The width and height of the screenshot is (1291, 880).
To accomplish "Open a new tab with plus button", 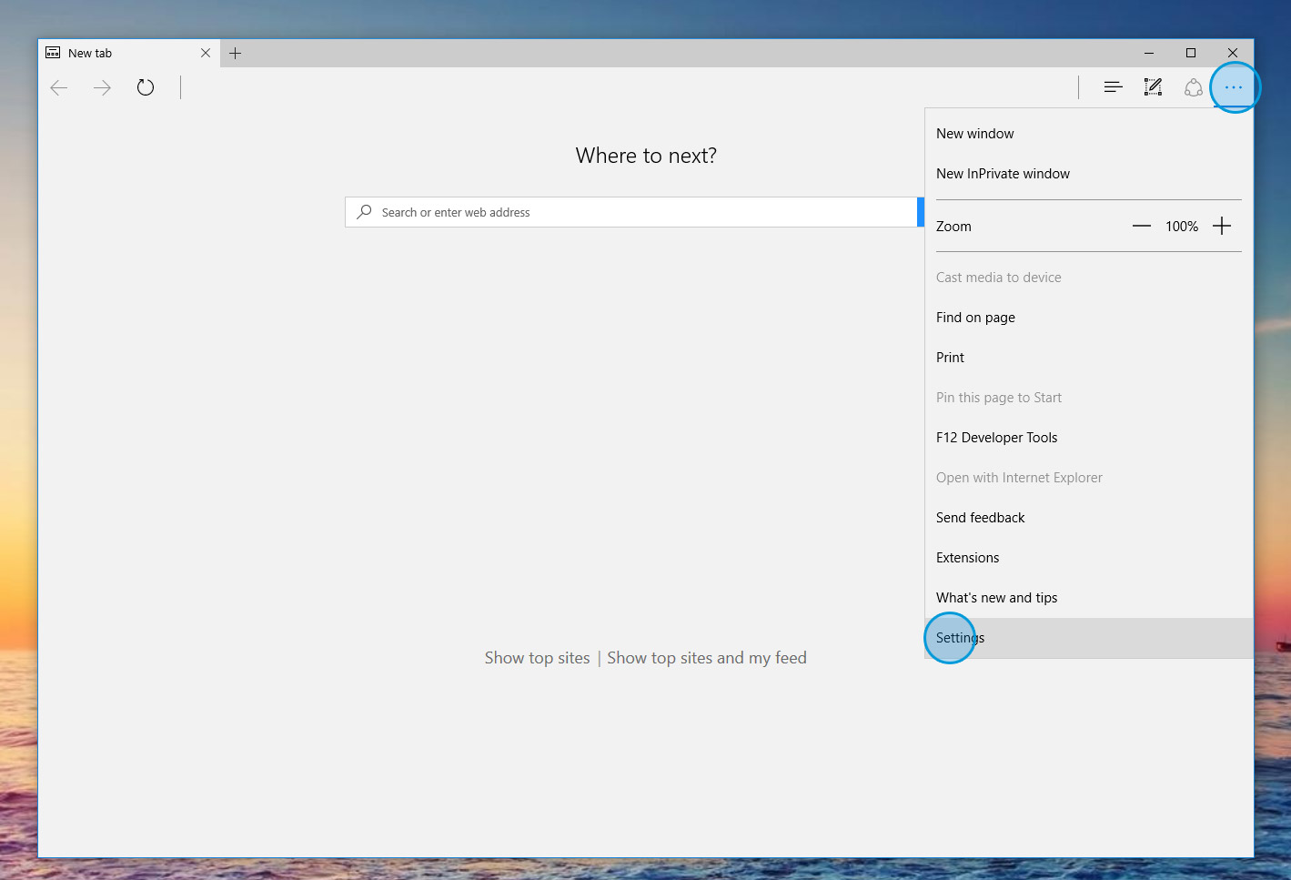I will pos(236,53).
